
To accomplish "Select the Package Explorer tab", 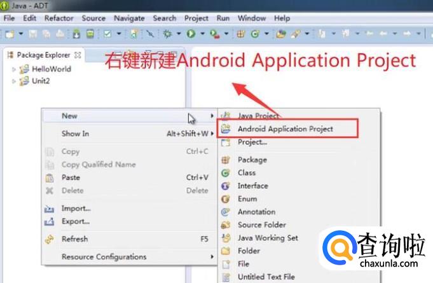I will click(43, 55).
